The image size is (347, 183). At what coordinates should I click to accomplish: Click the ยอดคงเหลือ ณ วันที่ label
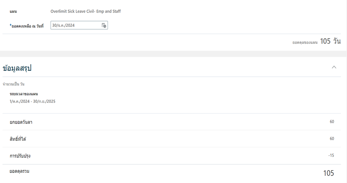[27, 26]
